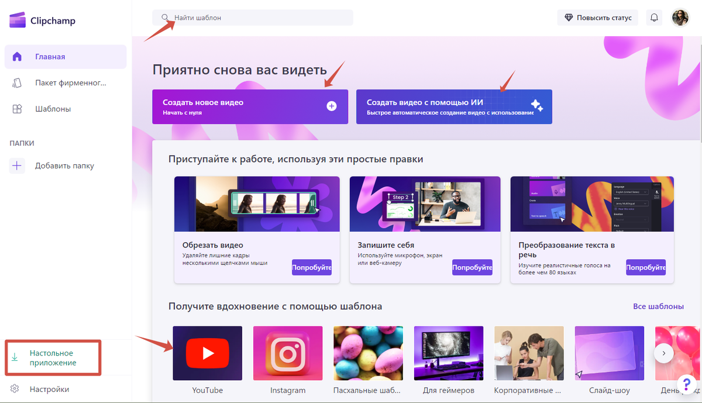Screen dimensions: 702x403
Task: Click the brand kit icon next to Пакет фирменного
Action: pos(16,82)
